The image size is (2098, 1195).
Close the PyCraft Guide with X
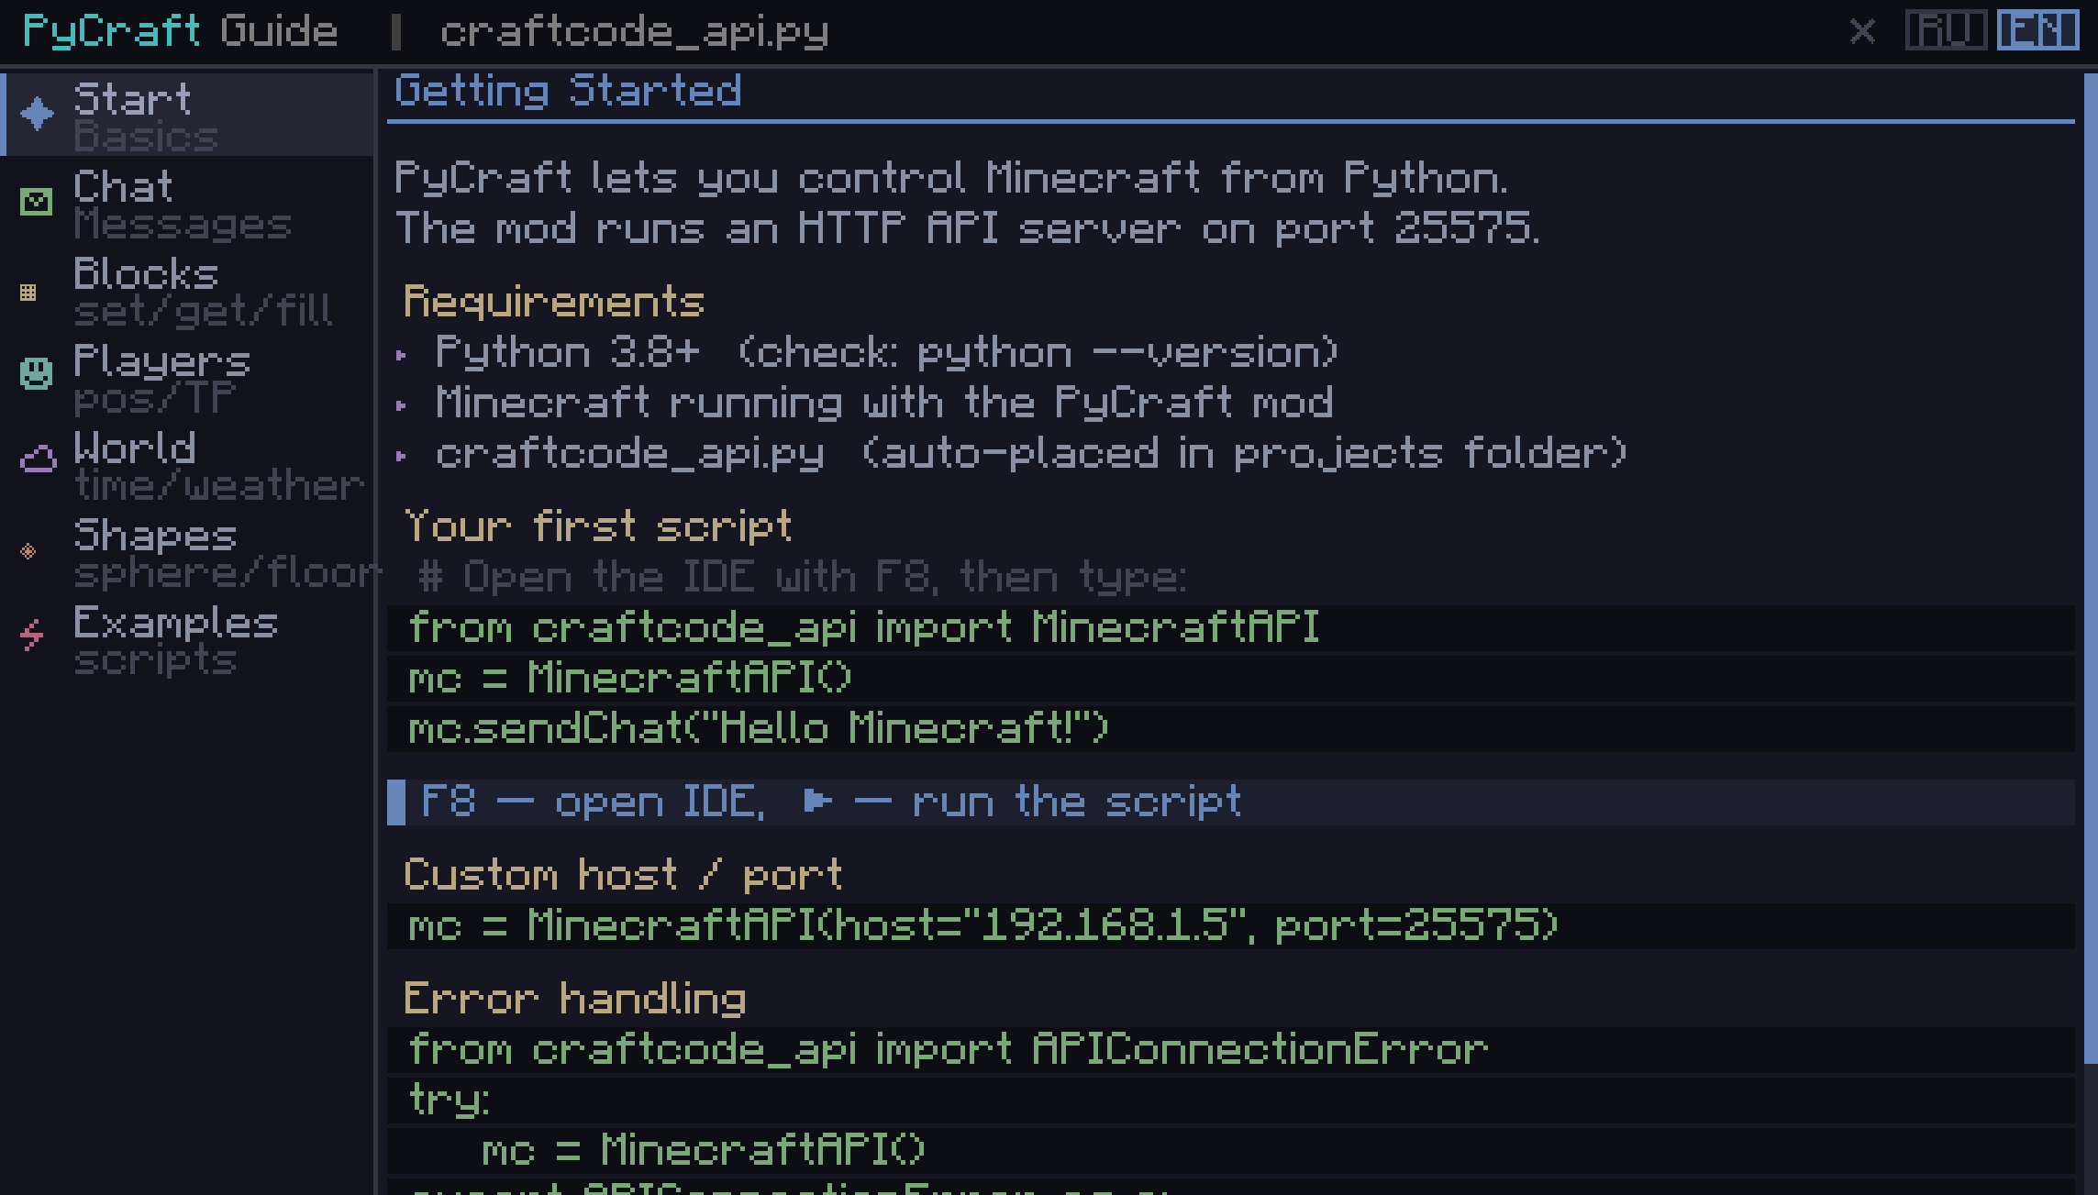[x=1862, y=31]
